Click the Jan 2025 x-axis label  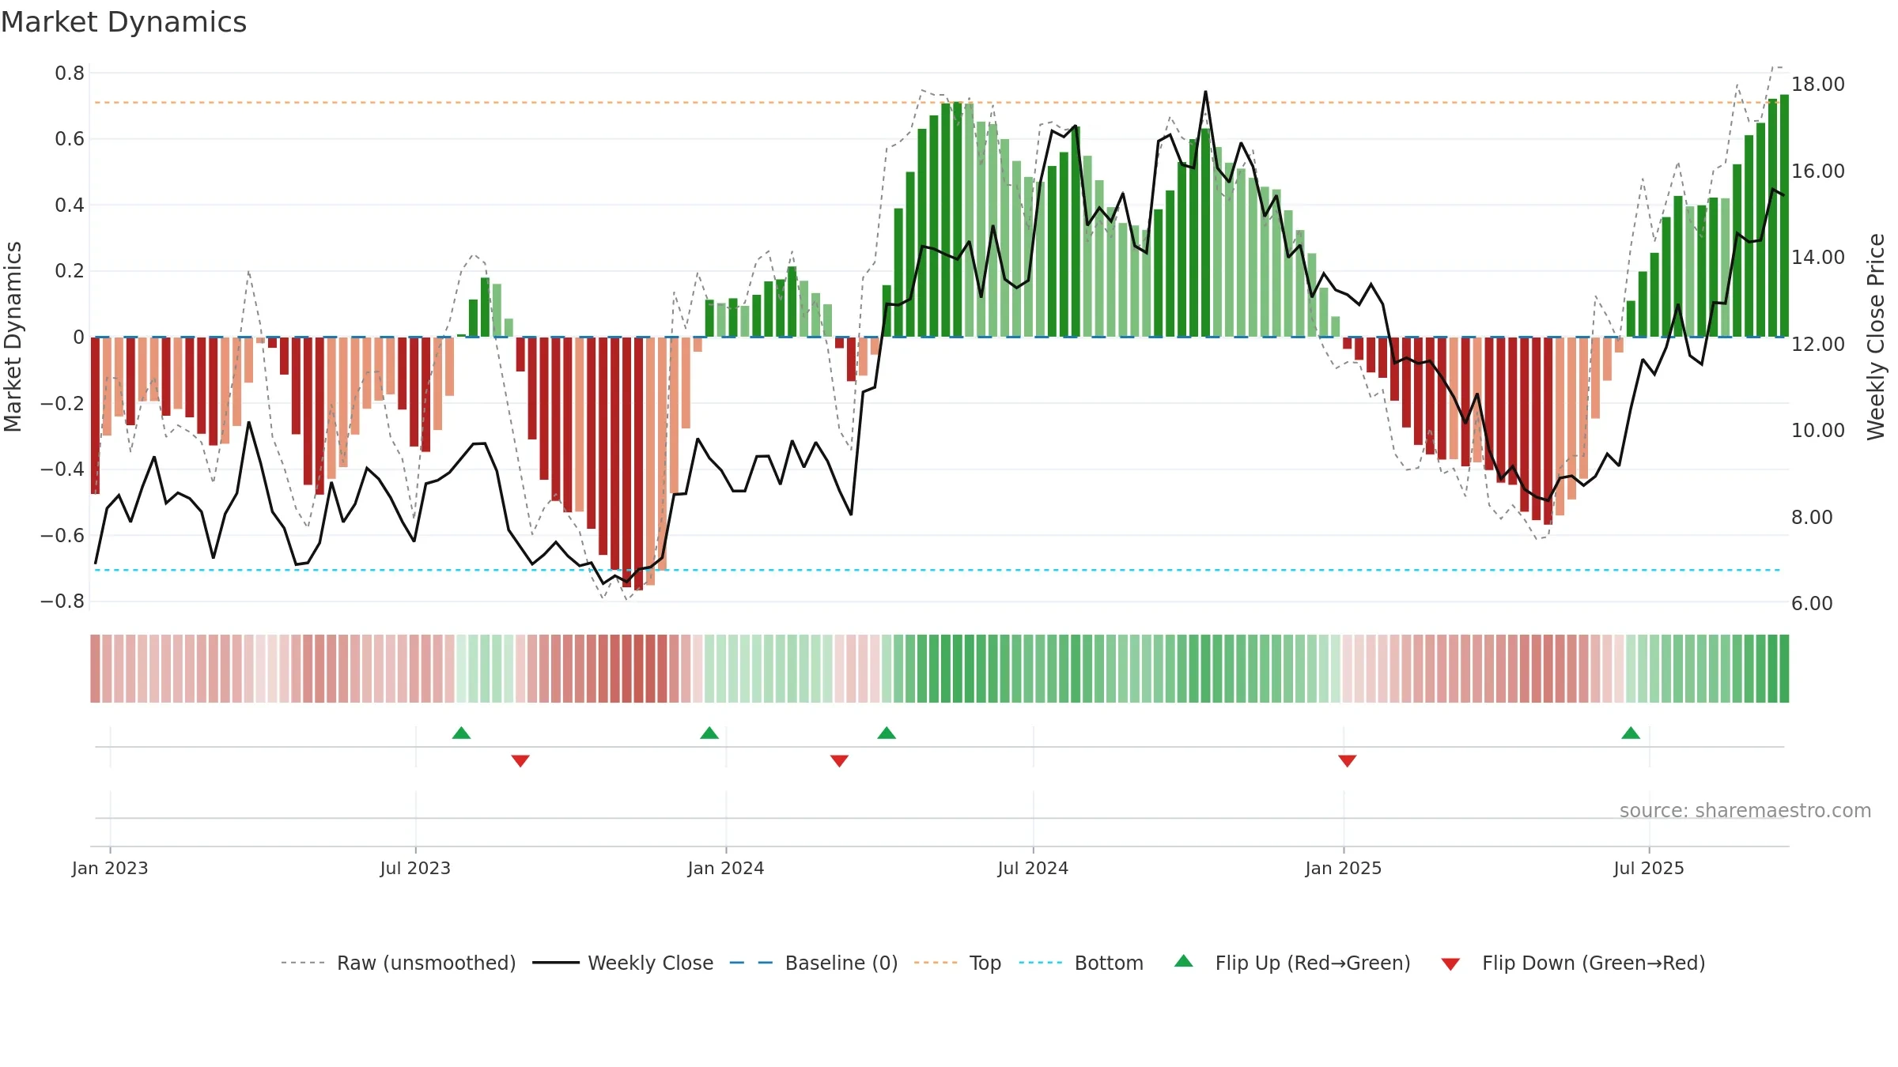[x=1344, y=868]
